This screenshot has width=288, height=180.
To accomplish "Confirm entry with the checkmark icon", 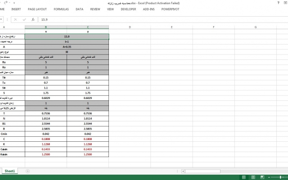I will point(24,19).
